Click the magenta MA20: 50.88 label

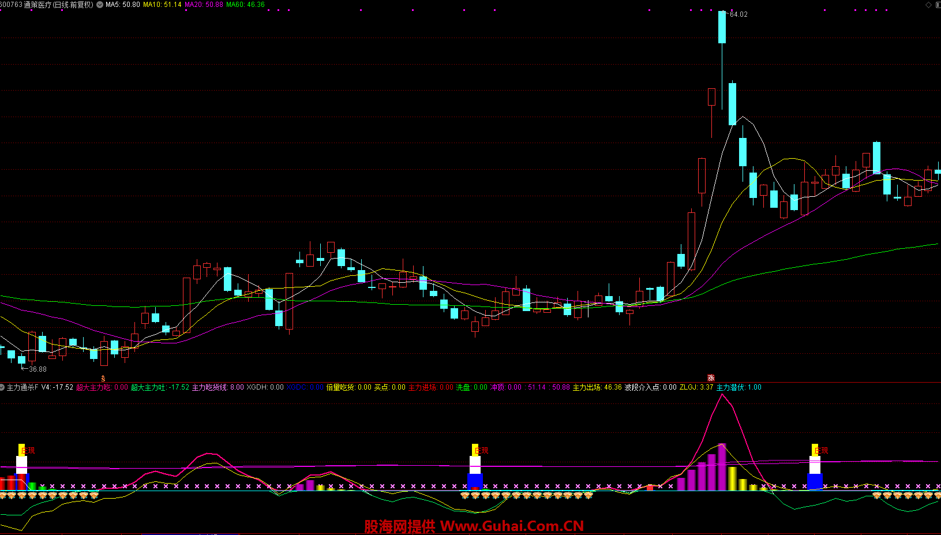pyautogui.click(x=204, y=5)
